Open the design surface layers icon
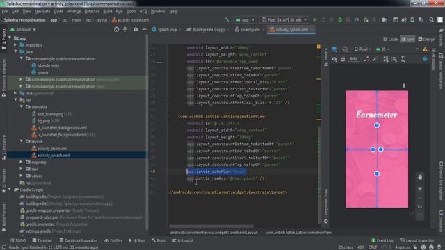 334,49
